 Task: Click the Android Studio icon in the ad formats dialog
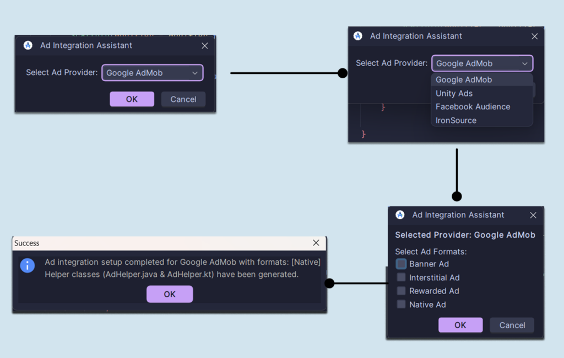pos(400,215)
